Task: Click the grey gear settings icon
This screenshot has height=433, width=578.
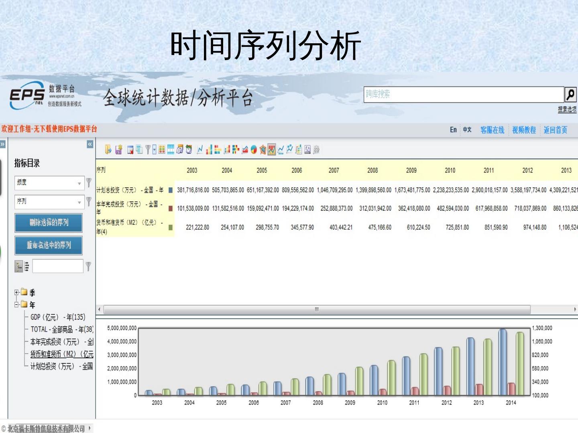Action: [316, 150]
